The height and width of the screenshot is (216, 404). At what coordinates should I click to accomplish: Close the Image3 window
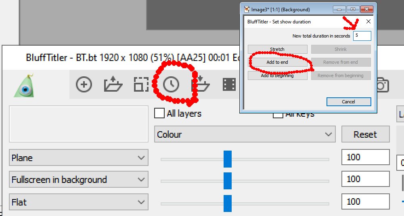coord(366,10)
